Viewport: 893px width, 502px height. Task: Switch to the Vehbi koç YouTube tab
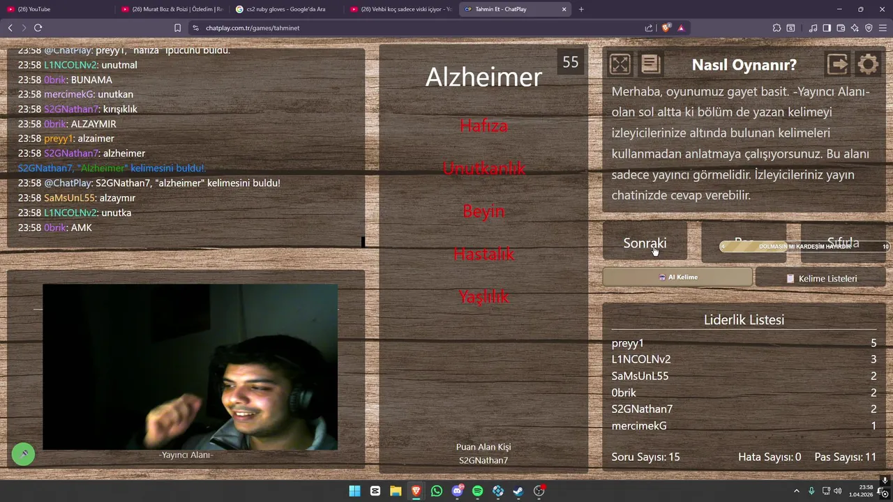(401, 9)
